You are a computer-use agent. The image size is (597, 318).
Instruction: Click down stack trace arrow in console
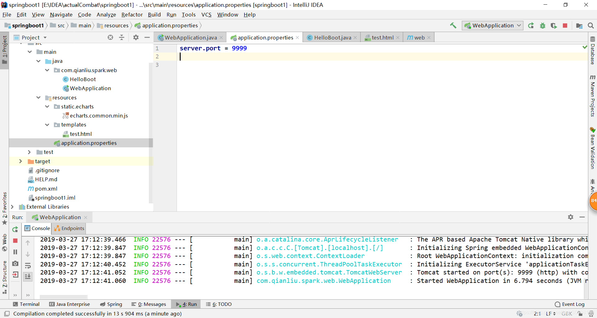tap(28, 254)
